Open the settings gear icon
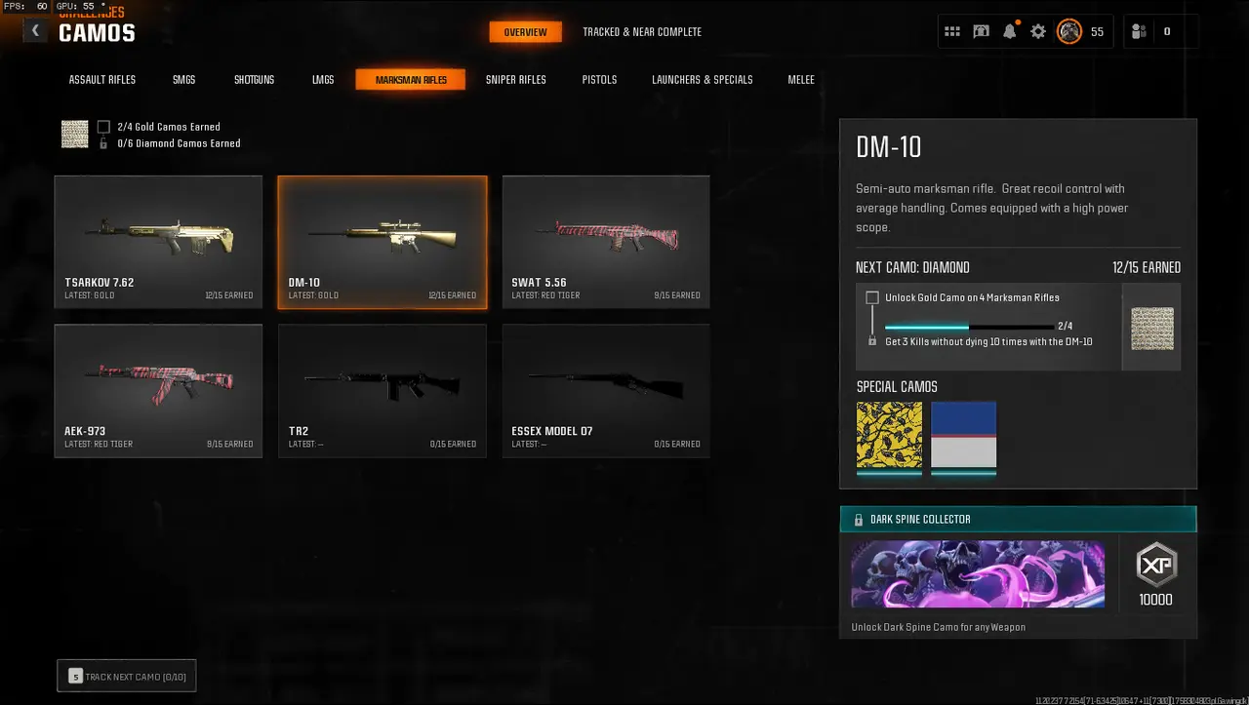Image resolution: width=1249 pixels, height=705 pixels. (x=1038, y=31)
